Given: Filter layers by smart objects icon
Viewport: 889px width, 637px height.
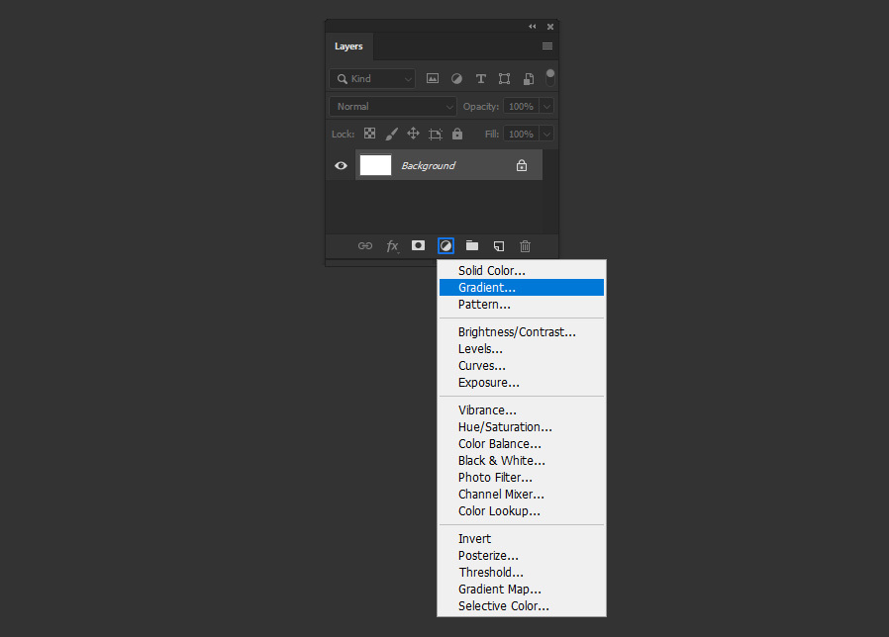Looking at the screenshot, I should [x=529, y=79].
